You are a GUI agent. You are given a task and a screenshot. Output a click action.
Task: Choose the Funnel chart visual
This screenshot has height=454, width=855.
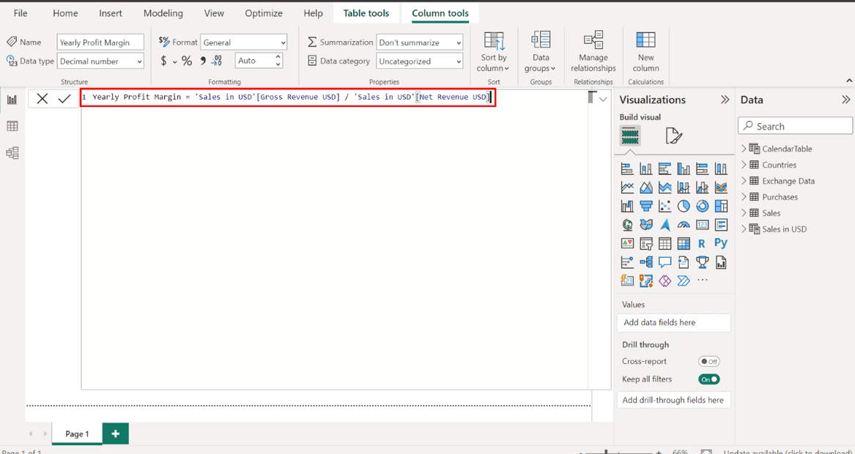click(646, 206)
